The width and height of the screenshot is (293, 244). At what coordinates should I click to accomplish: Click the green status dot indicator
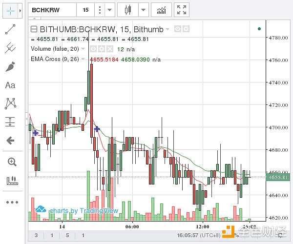(x=259, y=29)
